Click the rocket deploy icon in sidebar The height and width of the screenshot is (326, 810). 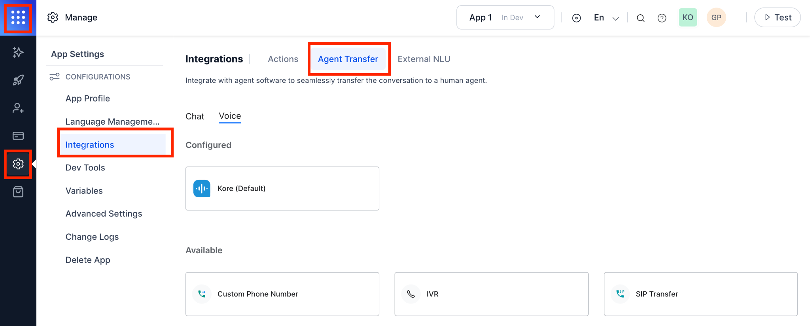(x=18, y=80)
